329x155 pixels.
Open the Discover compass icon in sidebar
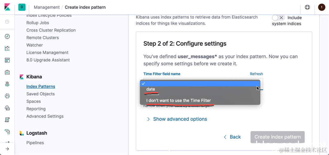[x=7, y=36]
